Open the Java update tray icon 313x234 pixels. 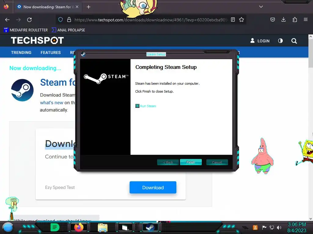(x=255, y=227)
